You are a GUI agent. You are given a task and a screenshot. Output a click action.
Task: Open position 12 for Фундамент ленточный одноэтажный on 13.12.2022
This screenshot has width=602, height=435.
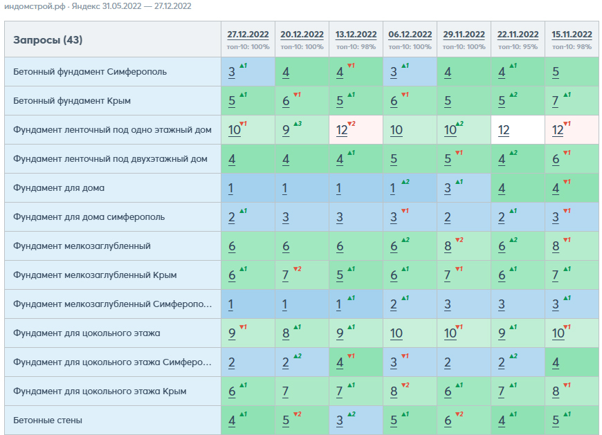pyautogui.click(x=342, y=130)
